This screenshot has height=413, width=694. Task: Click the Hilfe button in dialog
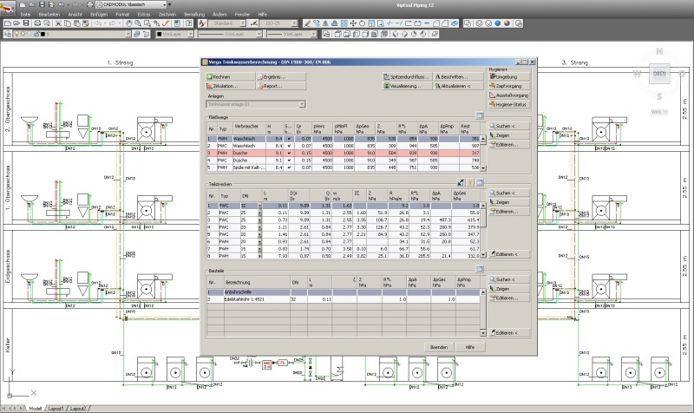pos(470,347)
